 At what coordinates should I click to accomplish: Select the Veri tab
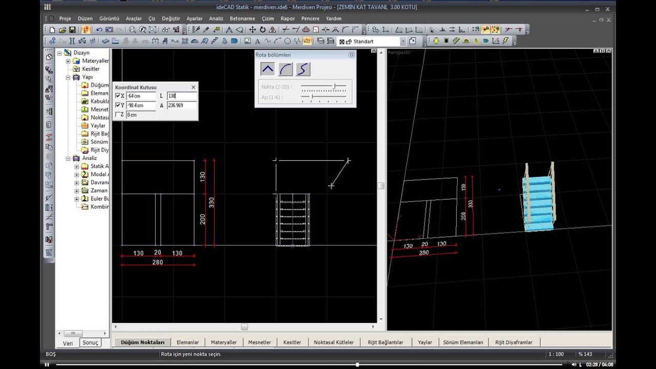[x=68, y=343]
